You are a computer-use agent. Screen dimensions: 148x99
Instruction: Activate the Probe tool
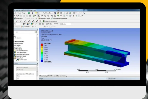[49, 24]
